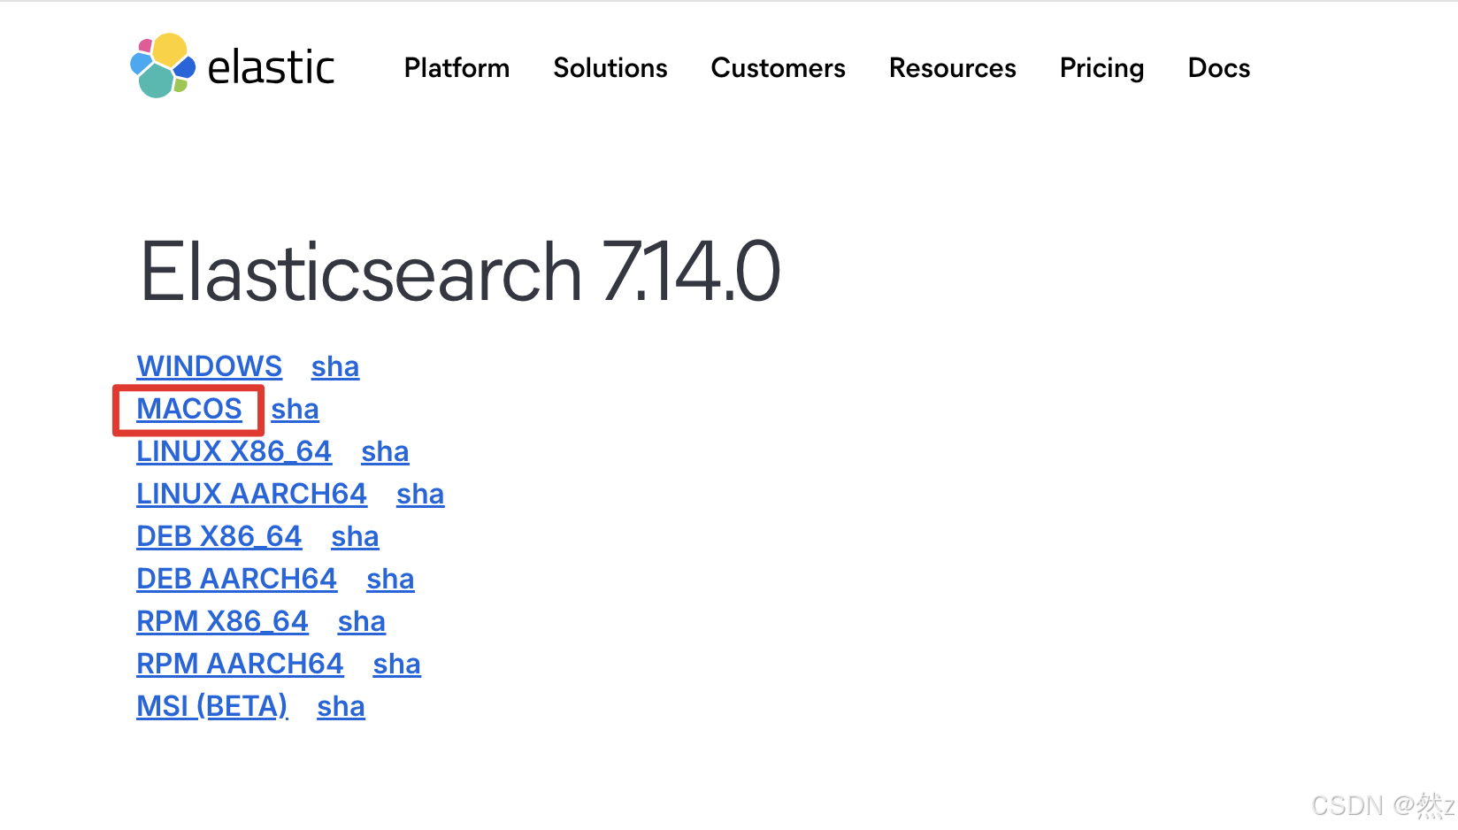Open the Platform menu
The height and width of the screenshot is (830, 1458).
click(457, 68)
